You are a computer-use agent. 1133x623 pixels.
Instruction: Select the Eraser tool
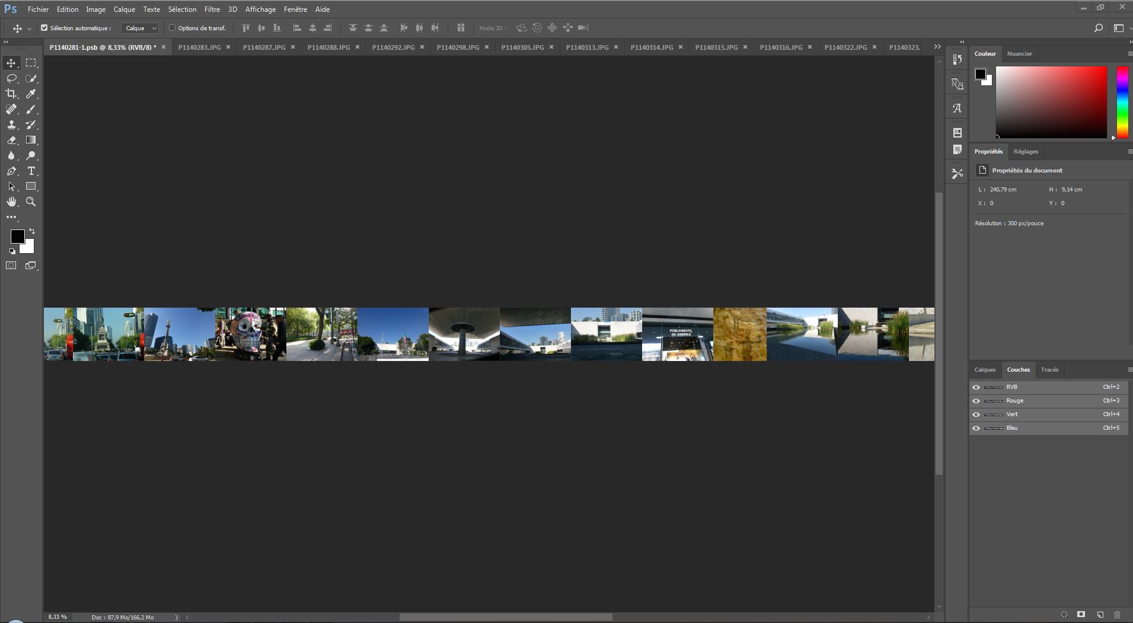point(11,140)
